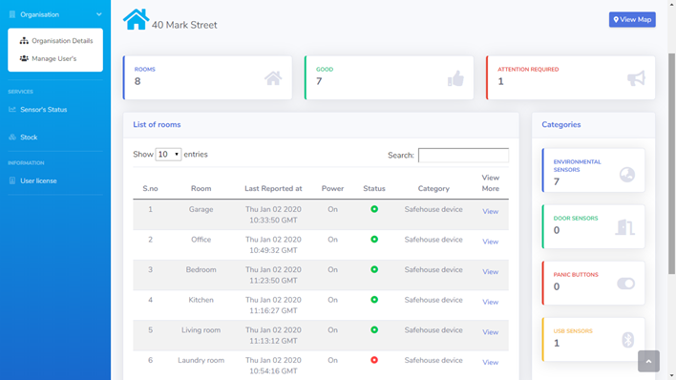Image resolution: width=676 pixels, height=380 pixels.
Task: Click the Environmental Sensors category card
Action: [593, 170]
